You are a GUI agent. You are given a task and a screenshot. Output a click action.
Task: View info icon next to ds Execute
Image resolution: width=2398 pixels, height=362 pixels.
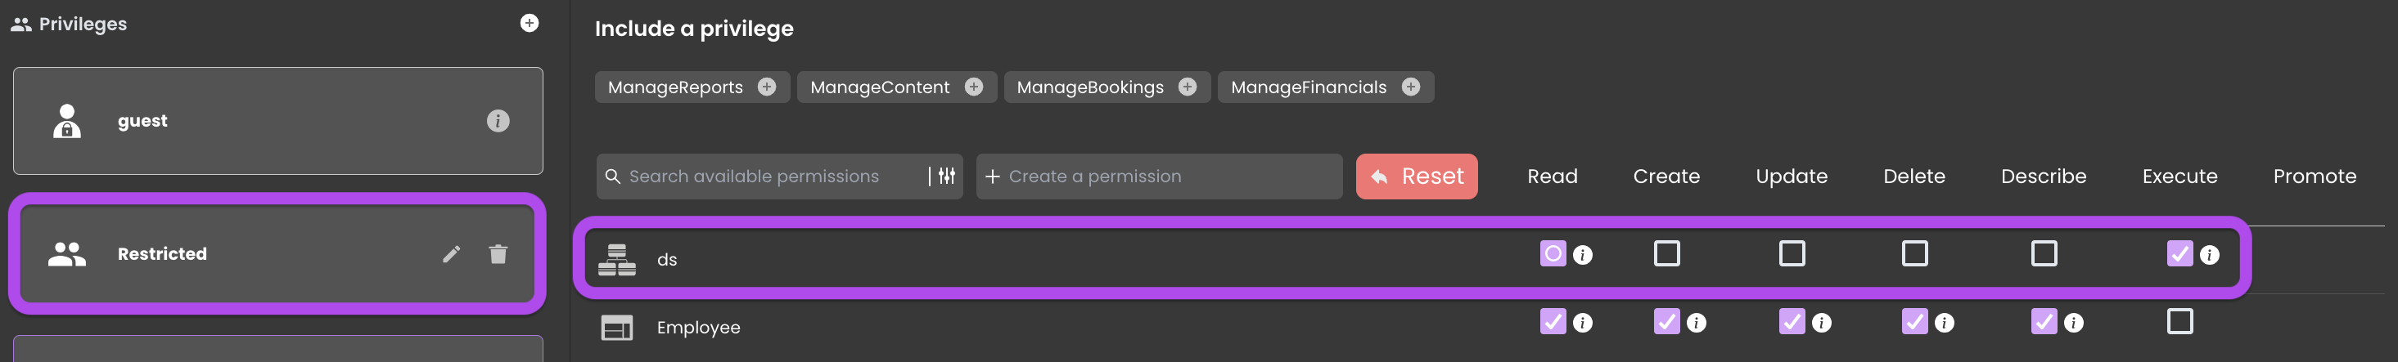pyautogui.click(x=2210, y=255)
